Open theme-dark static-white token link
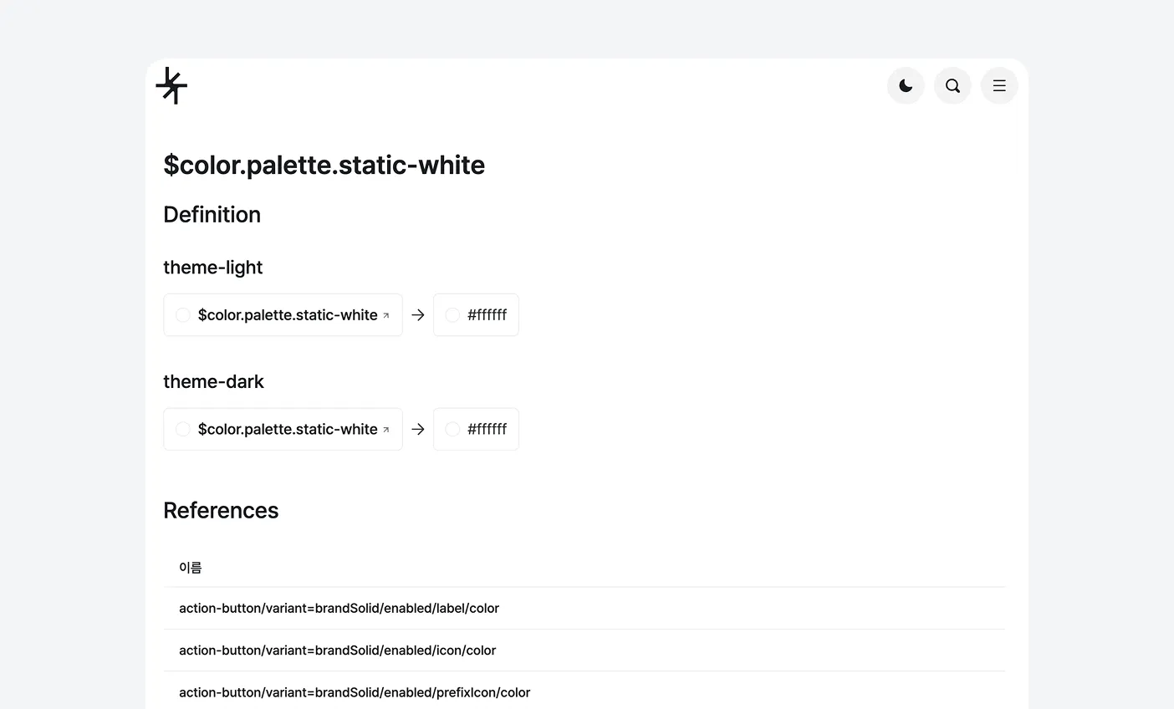Screen dimensions: 1174x709 pyautogui.click(x=283, y=429)
